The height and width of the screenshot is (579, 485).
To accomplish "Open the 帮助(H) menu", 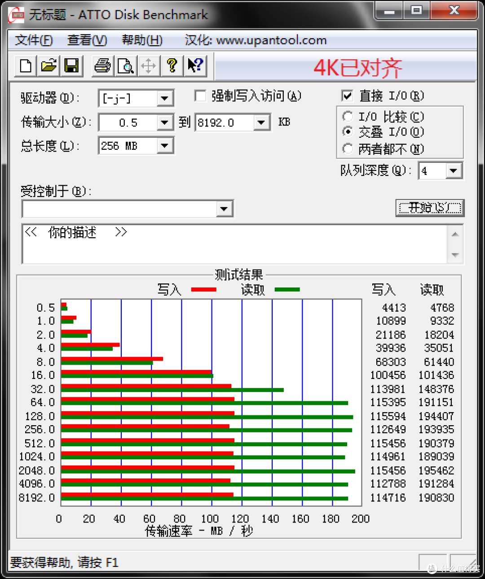I will coord(142,40).
